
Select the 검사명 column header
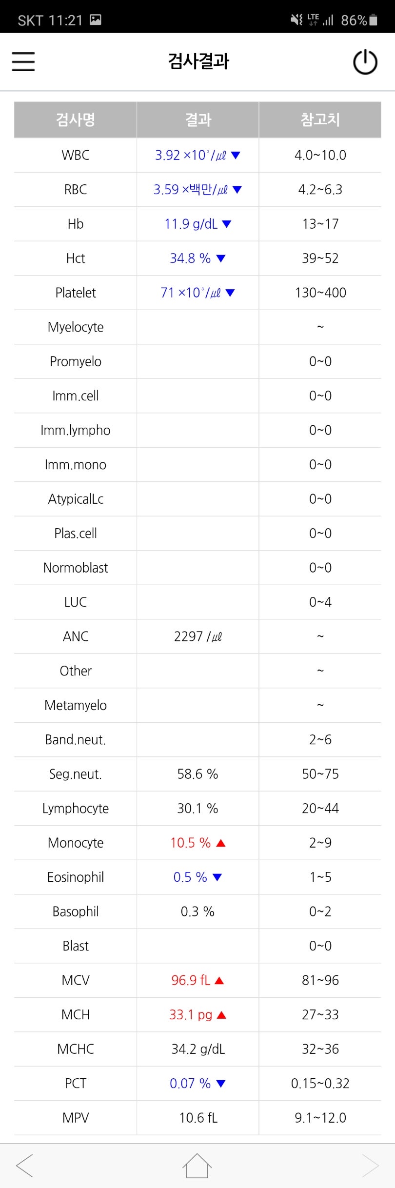tap(76, 119)
